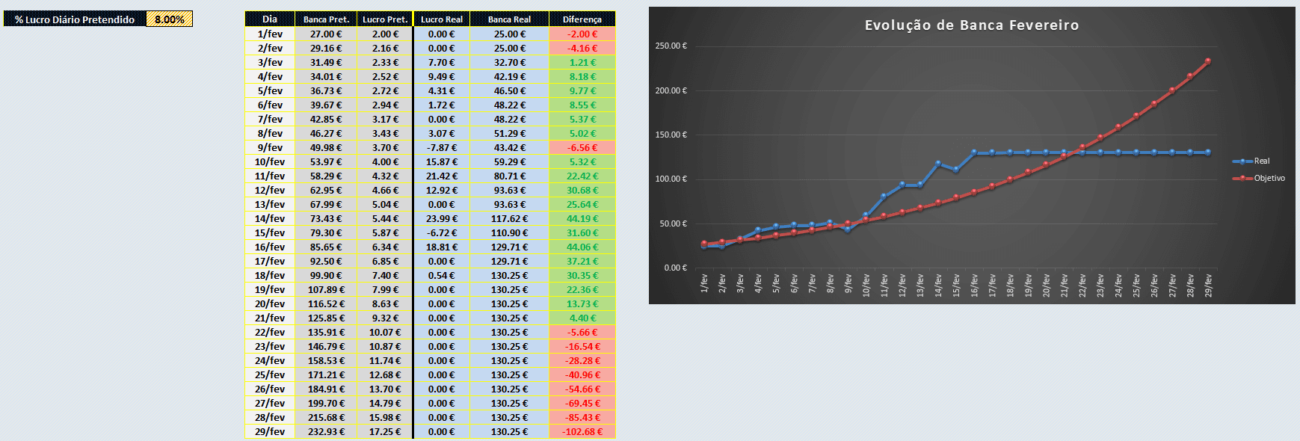
Task: Click Banca Pret. cell '73.43 €'
Action: [x=326, y=218]
